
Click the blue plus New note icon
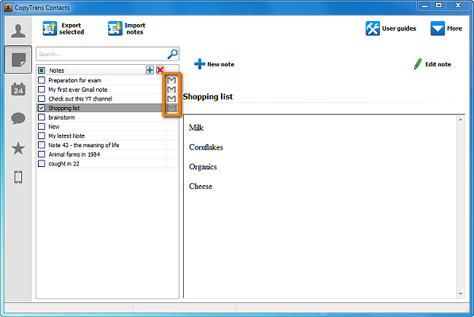[200, 63]
